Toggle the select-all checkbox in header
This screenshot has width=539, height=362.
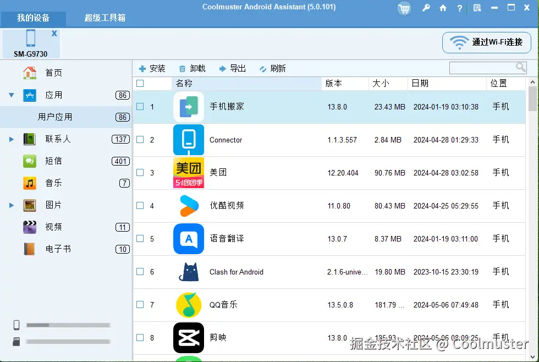pos(140,83)
